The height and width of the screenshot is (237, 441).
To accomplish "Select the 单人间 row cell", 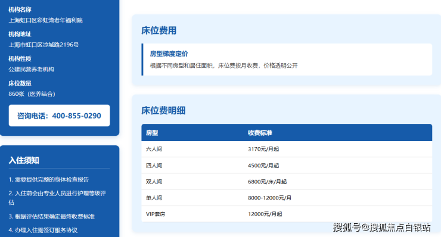I will pos(154,198).
